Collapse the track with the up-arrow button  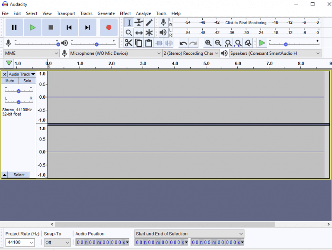point(4,175)
